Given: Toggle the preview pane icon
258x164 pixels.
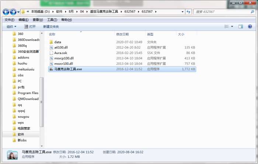Looking at the screenshot, I should pos(241,26).
